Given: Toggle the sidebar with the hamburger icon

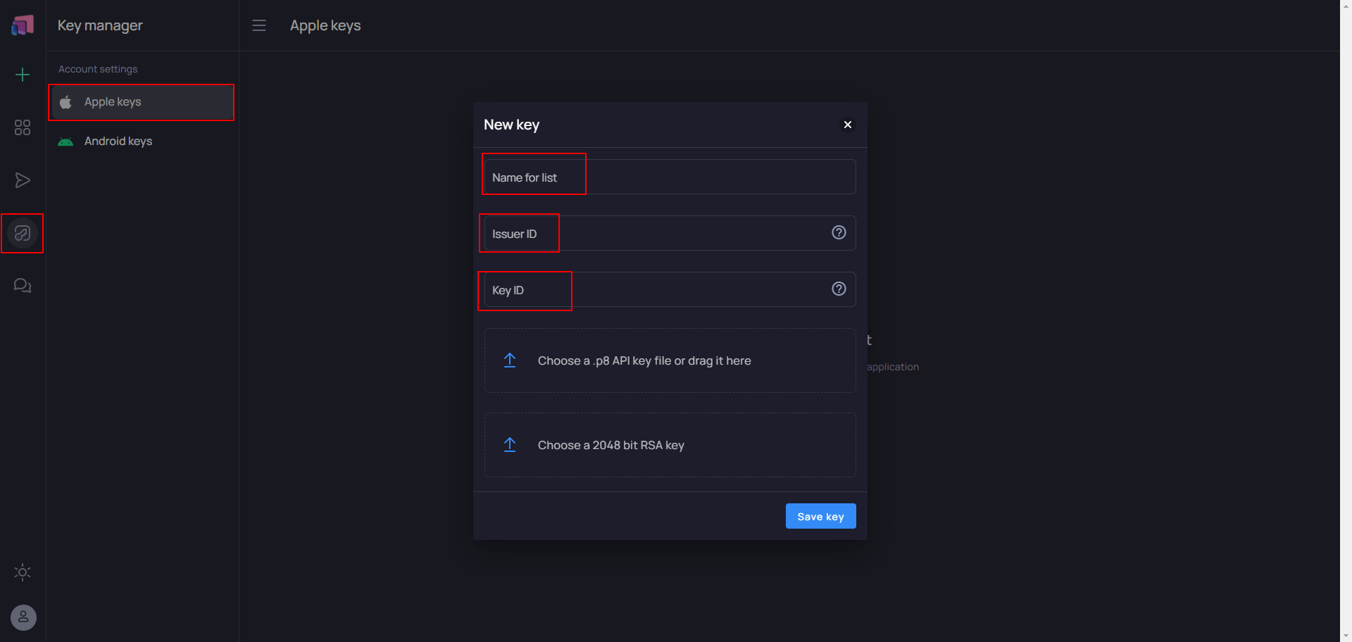Looking at the screenshot, I should tap(258, 25).
